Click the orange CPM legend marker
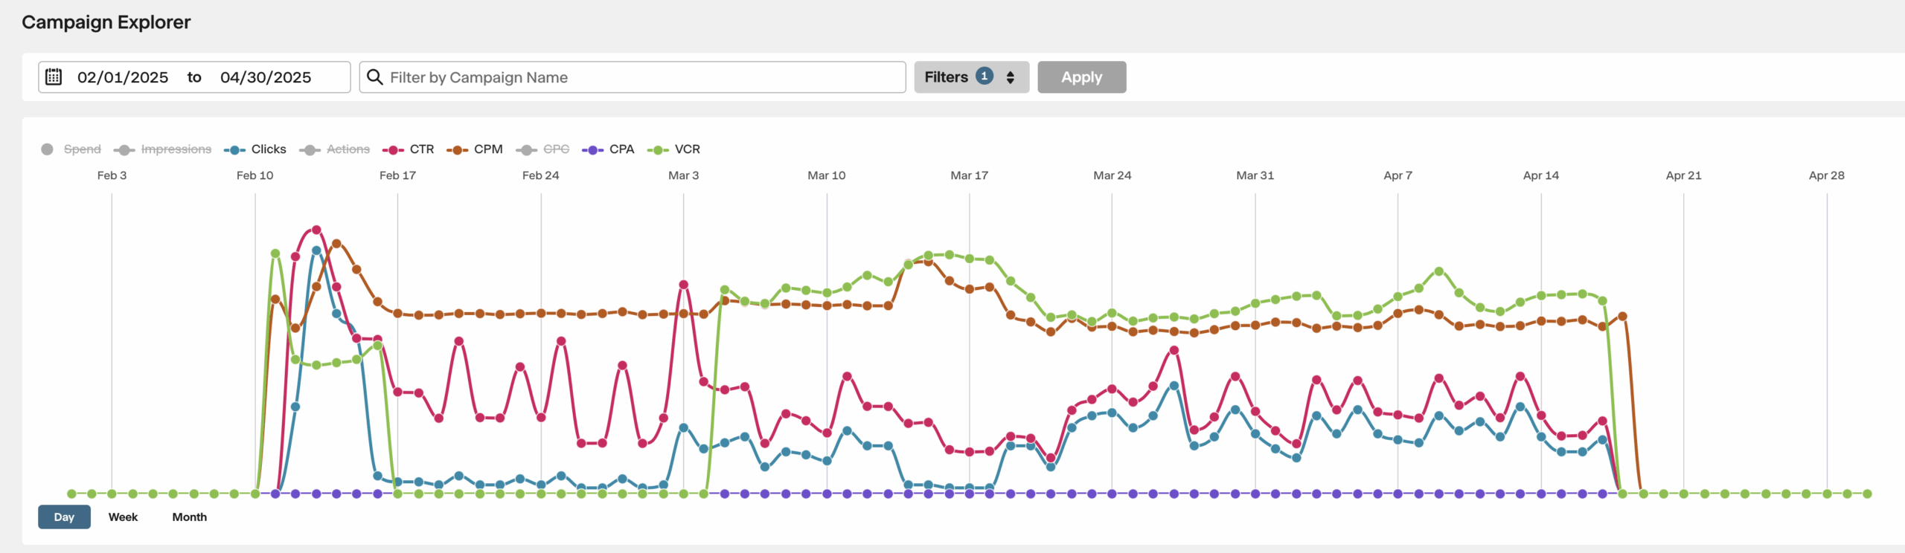 [457, 150]
